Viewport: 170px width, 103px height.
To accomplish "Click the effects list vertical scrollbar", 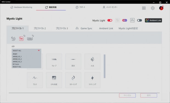I will [x=104, y=66].
